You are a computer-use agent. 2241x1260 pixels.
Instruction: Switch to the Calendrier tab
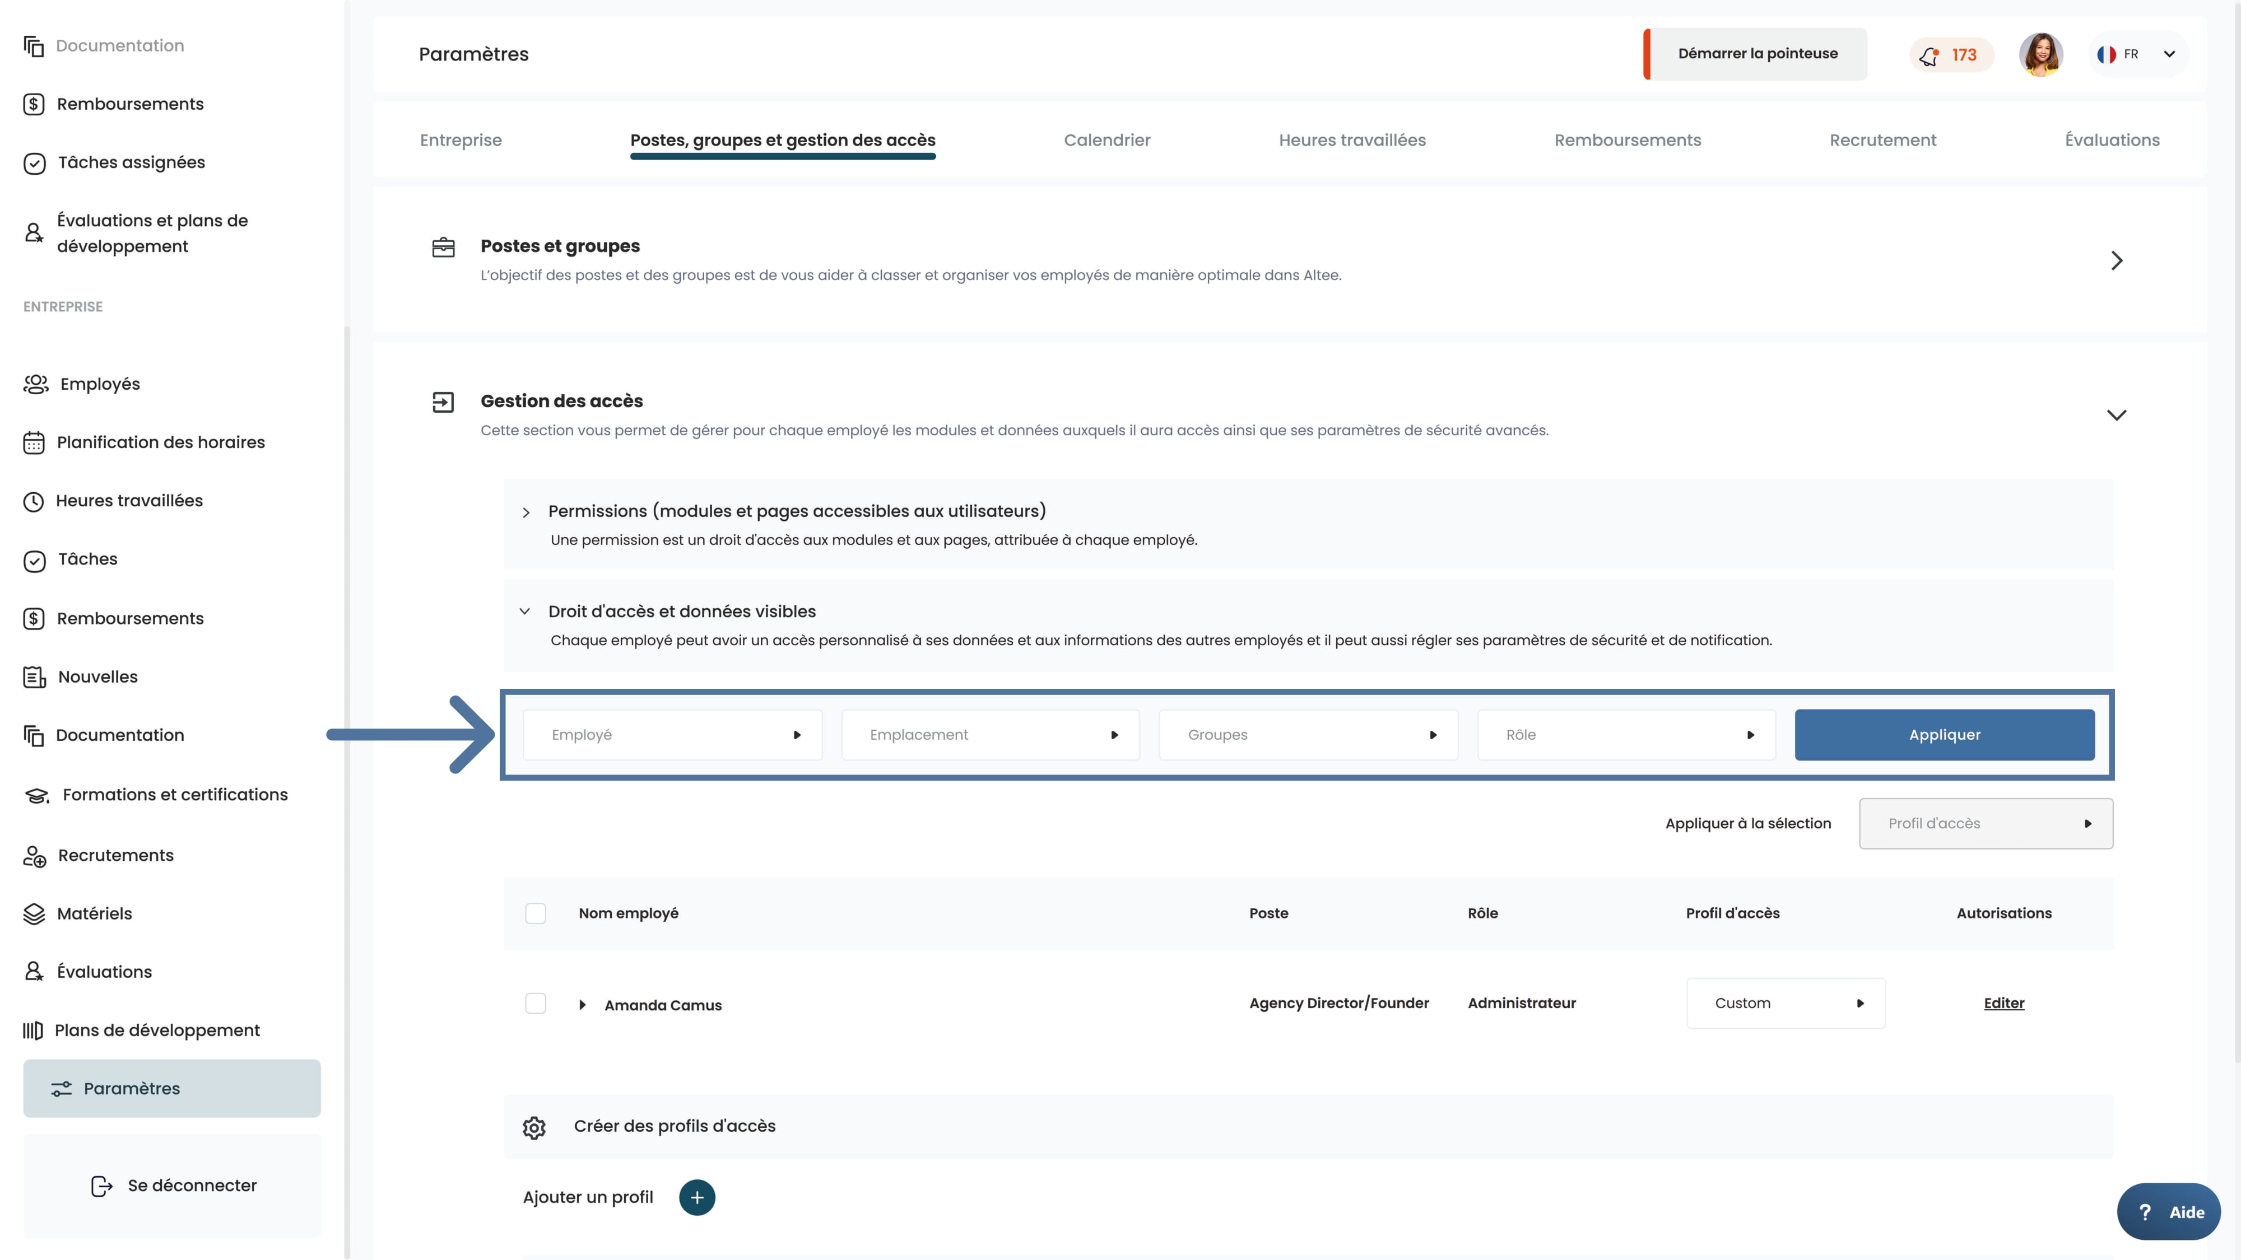click(1106, 140)
